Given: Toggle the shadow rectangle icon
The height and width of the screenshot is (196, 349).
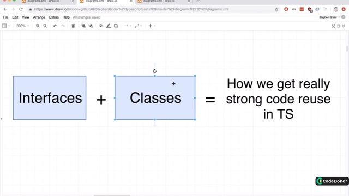Looking at the screenshot, I should [116, 26].
